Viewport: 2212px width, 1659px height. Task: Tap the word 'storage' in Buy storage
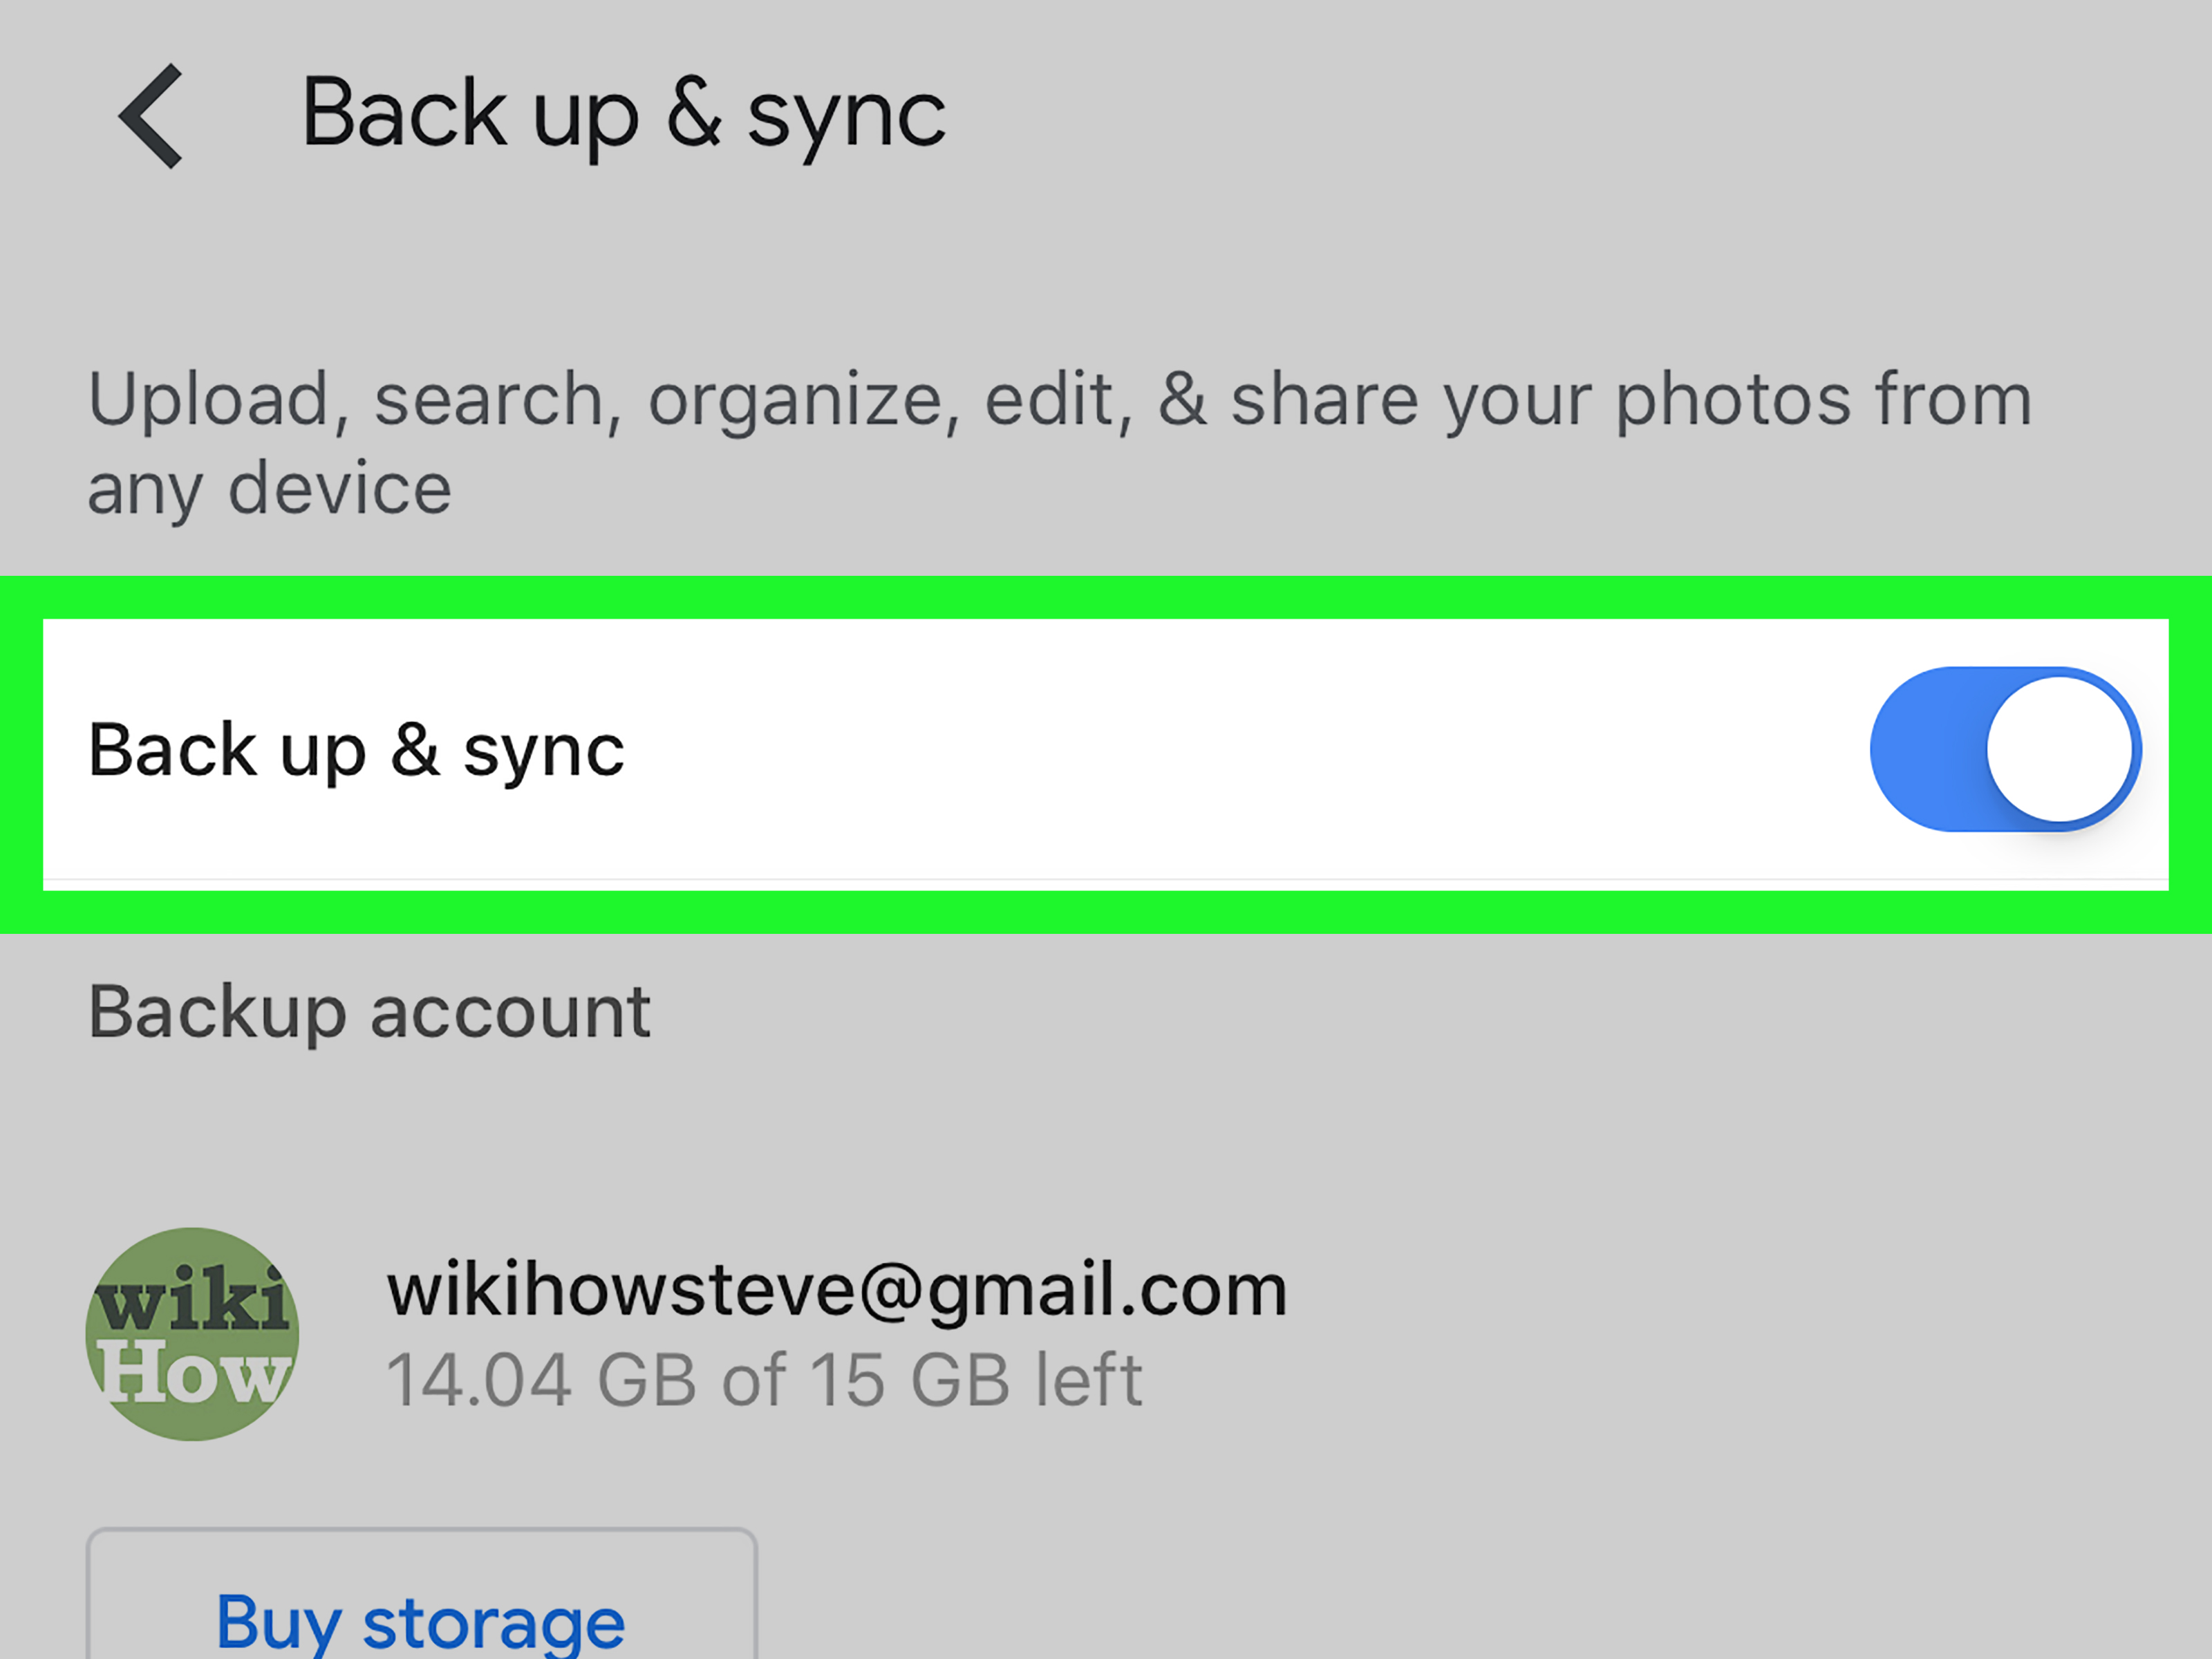point(493,1622)
